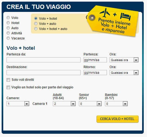This screenshot has height=137, width=147.
Task: Tick hotel solo per parte del viaggio
Action: [8, 87]
